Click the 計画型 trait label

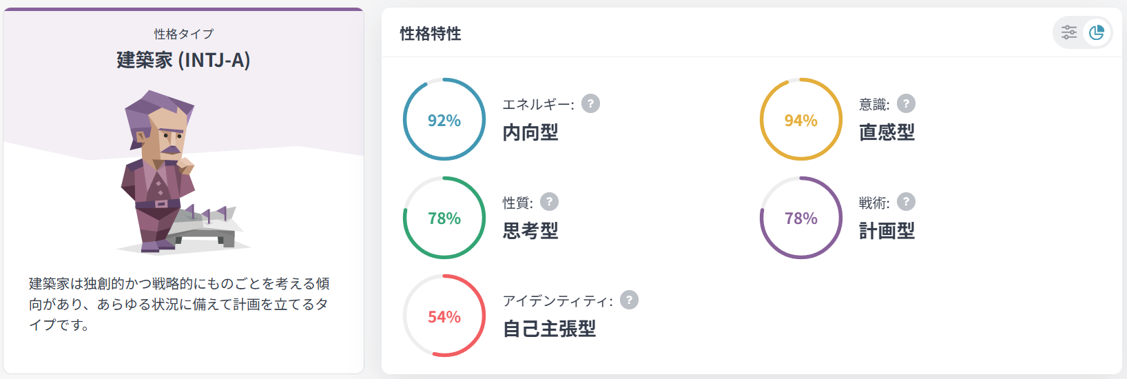point(887,231)
